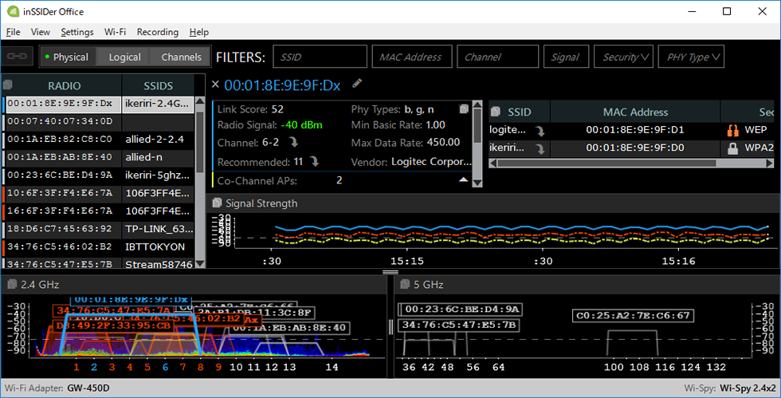This screenshot has height=398, width=781.
Task: Open the Recording menu
Action: point(158,32)
